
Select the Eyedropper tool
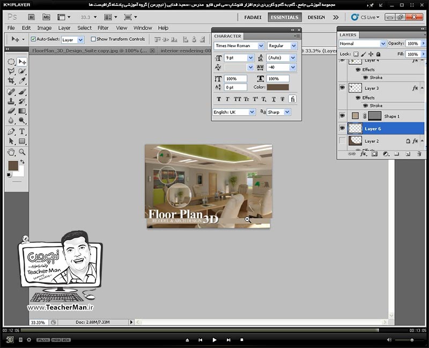[x=22, y=81]
